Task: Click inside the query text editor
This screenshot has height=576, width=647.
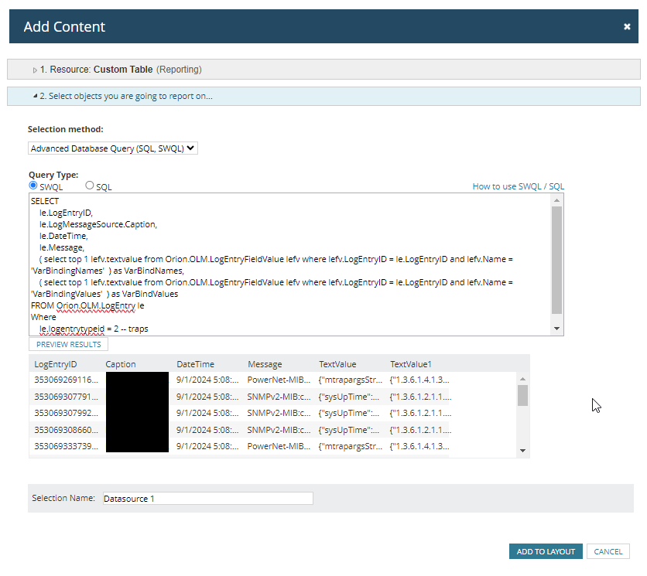Action: [x=290, y=264]
